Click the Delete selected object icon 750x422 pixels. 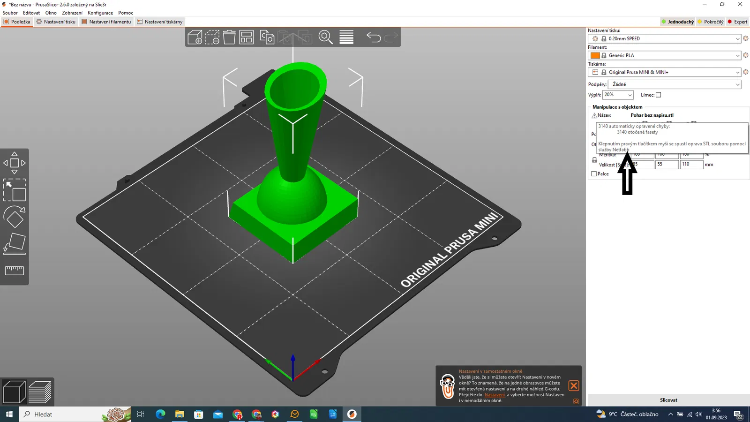pyautogui.click(x=212, y=37)
